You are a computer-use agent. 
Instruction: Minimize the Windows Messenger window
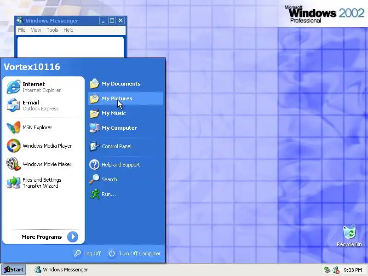103,21
